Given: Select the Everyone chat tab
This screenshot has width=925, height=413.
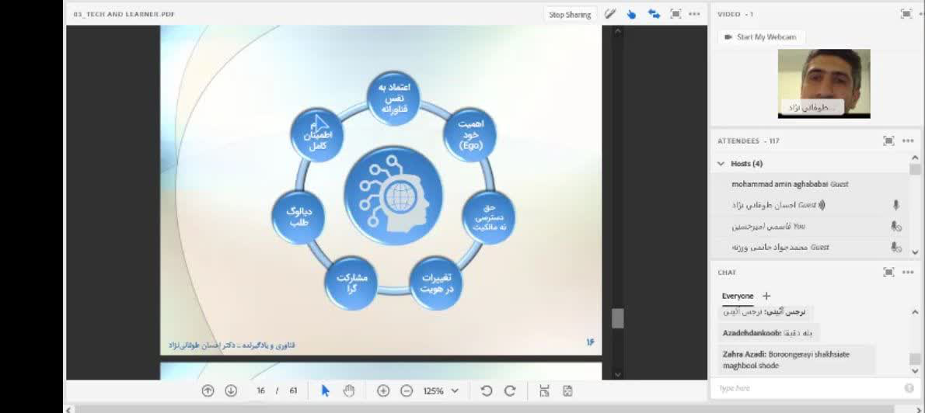Looking at the screenshot, I should point(737,296).
